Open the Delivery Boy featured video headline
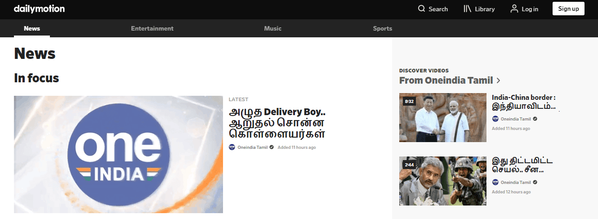This screenshot has width=598, height=219. [x=277, y=123]
